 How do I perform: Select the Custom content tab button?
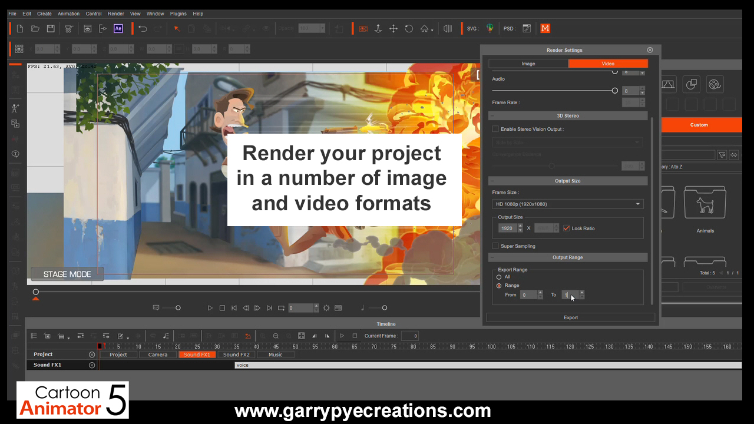(699, 125)
